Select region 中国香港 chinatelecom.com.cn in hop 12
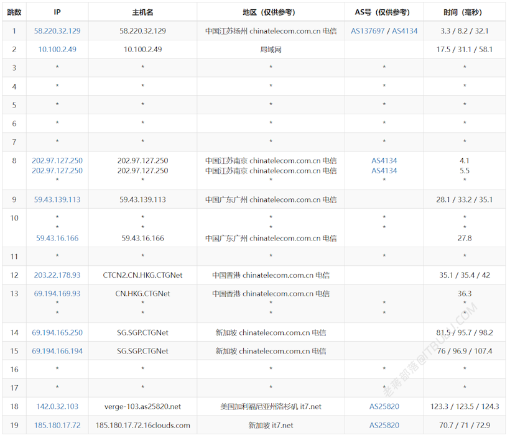Image resolution: width=510 pixels, height=438 pixels. tap(271, 275)
